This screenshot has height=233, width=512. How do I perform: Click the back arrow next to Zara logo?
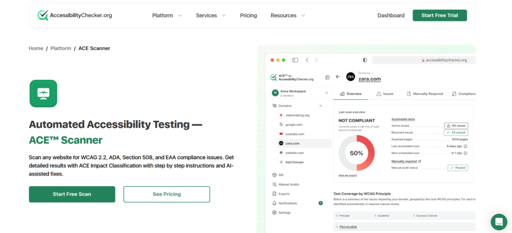(337, 76)
